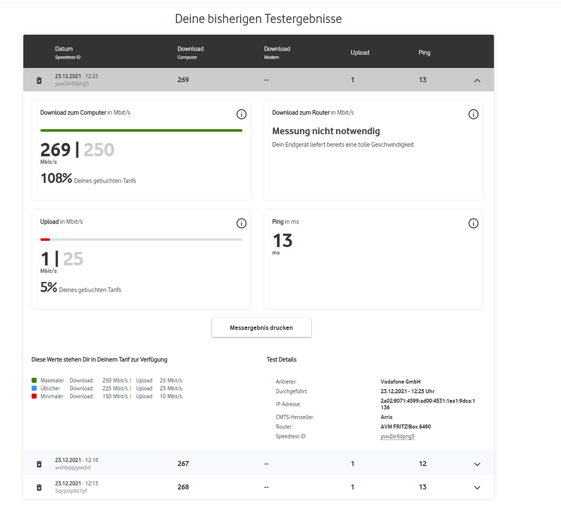561x507 pixels.
Task: Click the 108% tariff percentage
Action: pyautogui.click(x=56, y=178)
